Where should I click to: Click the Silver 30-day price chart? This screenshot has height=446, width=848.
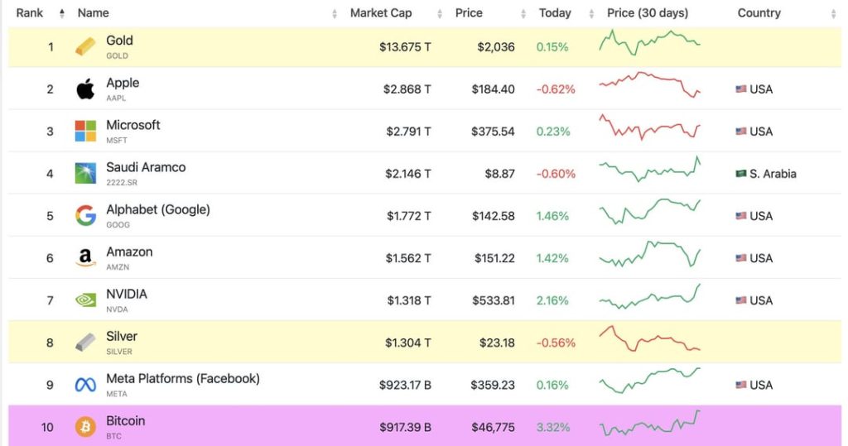click(x=649, y=338)
